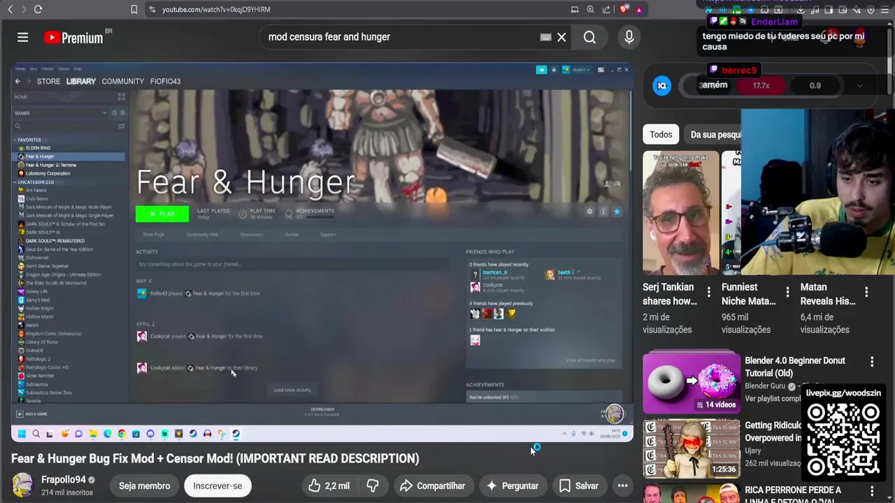
Task: Start voice search with the microphone
Action: (629, 37)
